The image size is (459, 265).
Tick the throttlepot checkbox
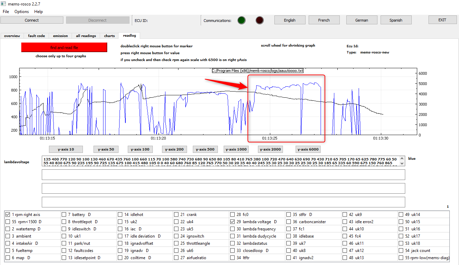click(x=64, y=222)
